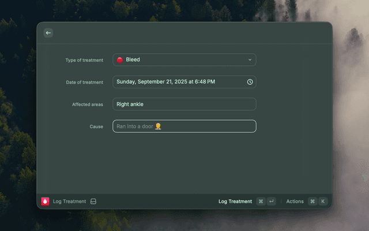Click the Cause label
Viewport: 369px width, 231px height.
(x=96, y=126)
